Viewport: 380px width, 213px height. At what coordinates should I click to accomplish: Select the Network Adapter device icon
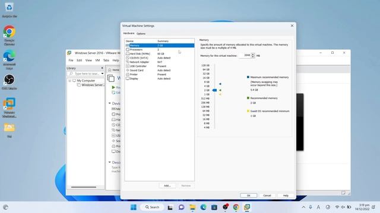[x=128, y=62]
